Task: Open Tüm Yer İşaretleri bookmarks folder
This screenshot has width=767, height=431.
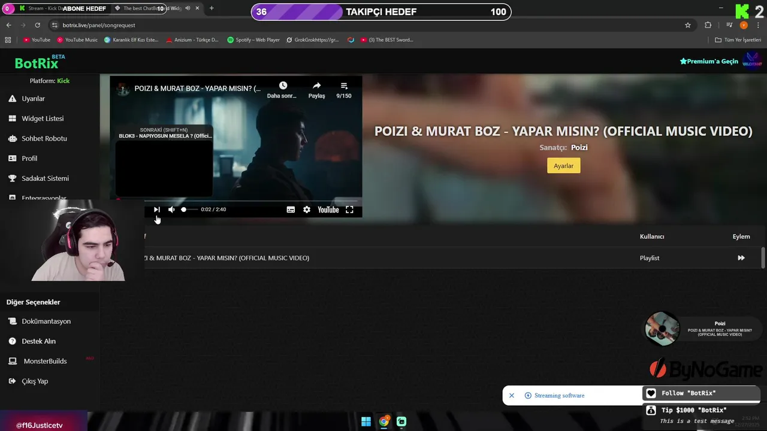Action: (738, 40)
